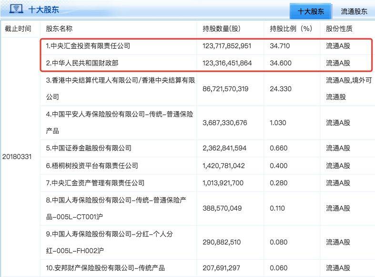Viewport: 375px width, 277px height.
Task: Click share count 2,362,841,594
Action: point(224,148)
